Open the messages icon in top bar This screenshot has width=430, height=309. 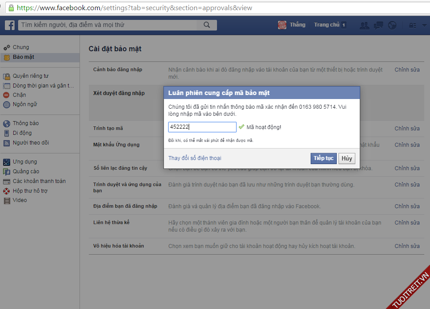pyautogui.click(x=378, y=25)
